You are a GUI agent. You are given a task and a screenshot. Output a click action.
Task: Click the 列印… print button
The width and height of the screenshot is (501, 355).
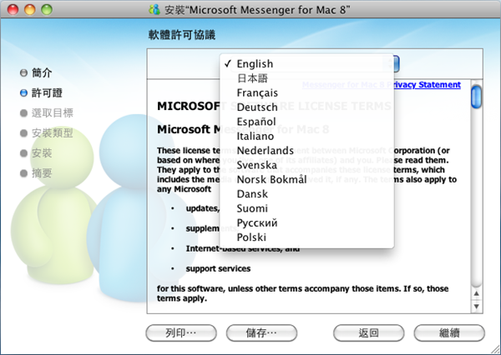pos(181,333)
